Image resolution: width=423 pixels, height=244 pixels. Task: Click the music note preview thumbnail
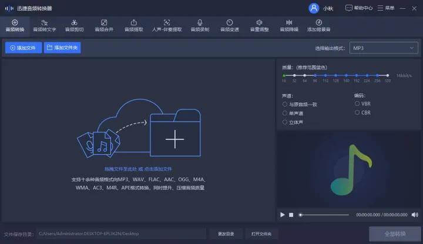(x=351, y=170)
